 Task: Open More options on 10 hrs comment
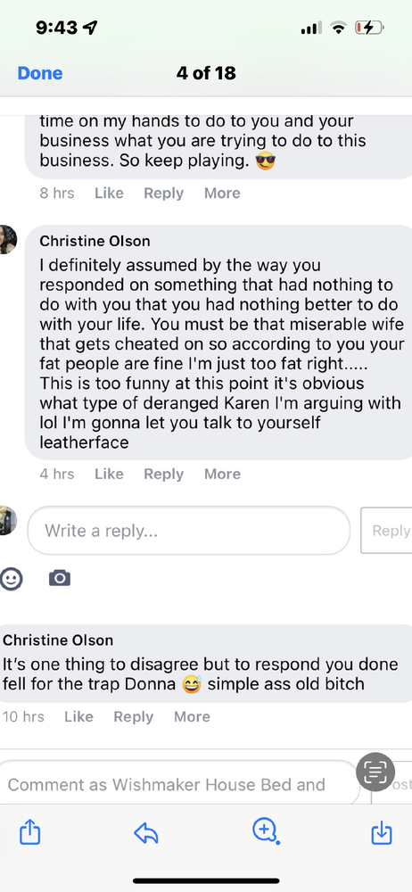193,717
